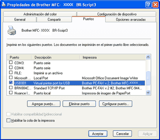Click the Aceptar button
Screen dimensions: 160x140
[98, 134]
